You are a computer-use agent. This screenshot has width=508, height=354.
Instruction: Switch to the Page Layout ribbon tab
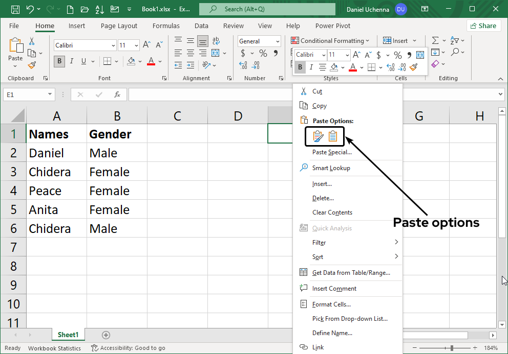119,26
